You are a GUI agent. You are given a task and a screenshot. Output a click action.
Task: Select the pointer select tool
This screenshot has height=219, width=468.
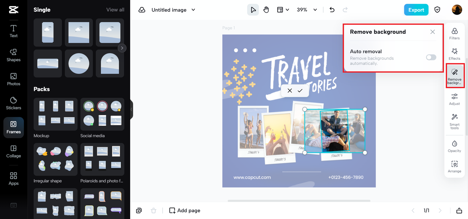[253, 10]
